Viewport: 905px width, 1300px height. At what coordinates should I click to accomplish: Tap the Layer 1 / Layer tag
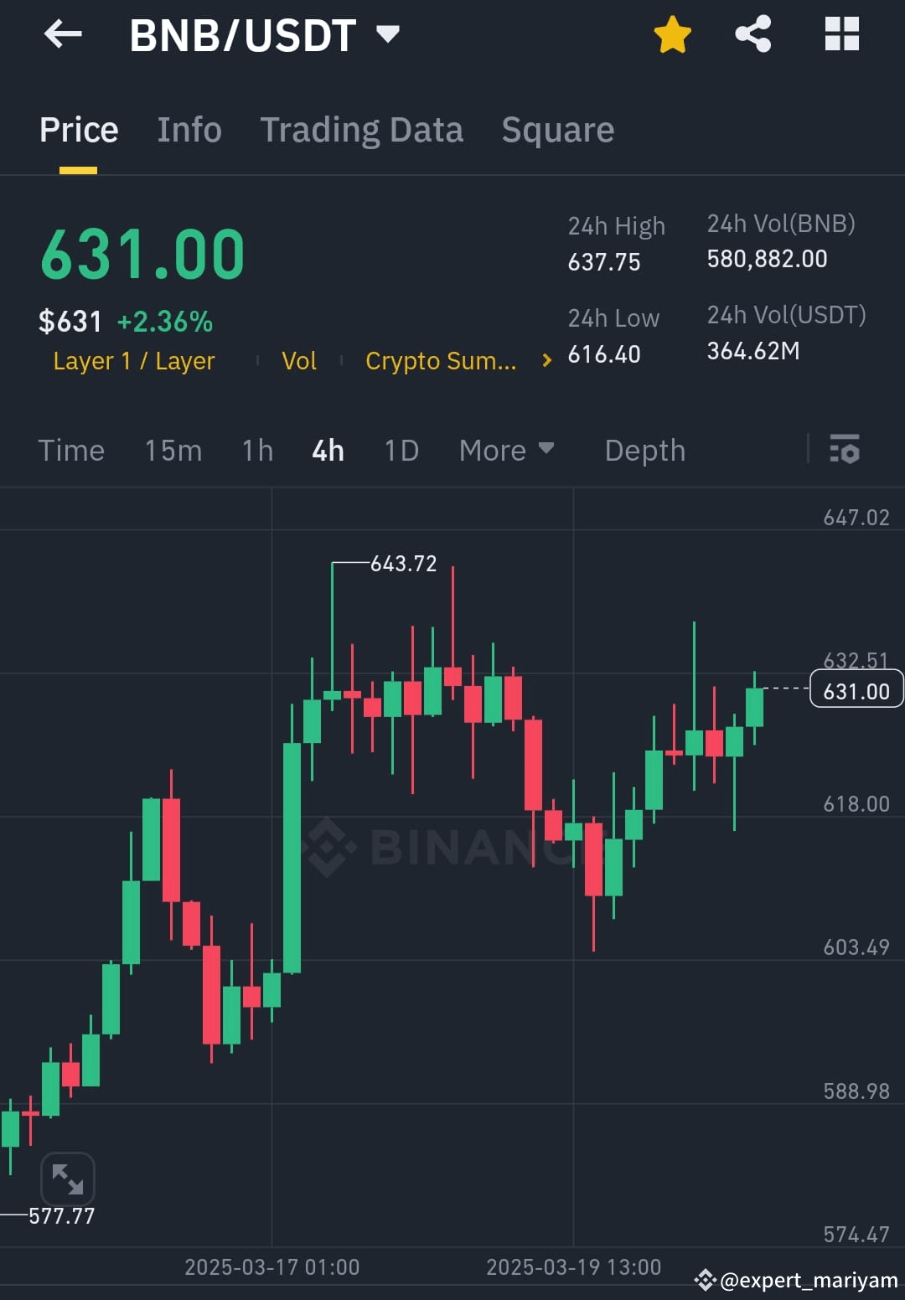coord(133,360)
